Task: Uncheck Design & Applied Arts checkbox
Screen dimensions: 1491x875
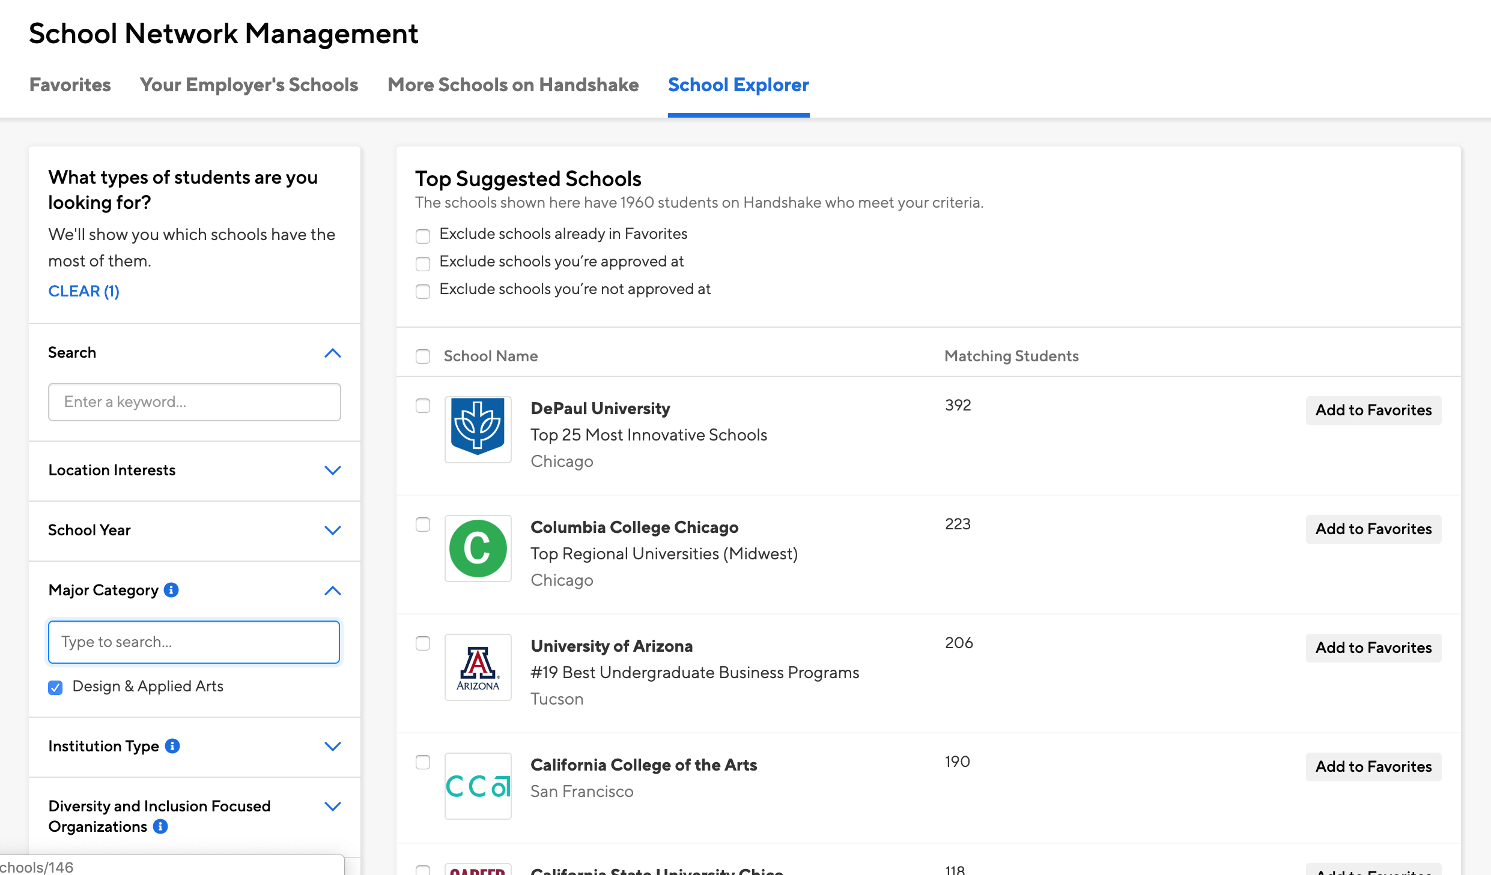Action: point(55,687)
